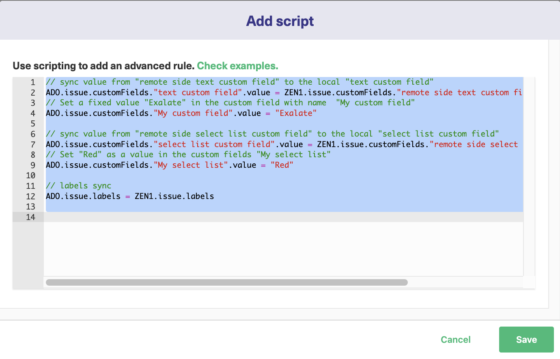
Task: Click "Use scripting to add an advanced rule." text
Action: point(103,66)
